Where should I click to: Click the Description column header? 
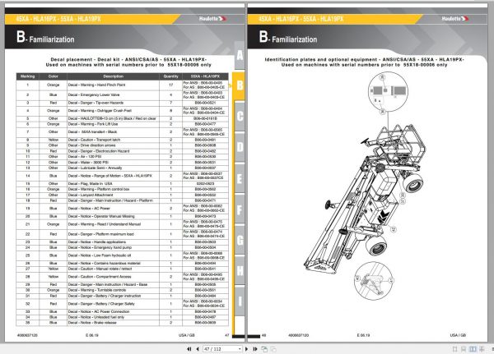click(113, 76)
